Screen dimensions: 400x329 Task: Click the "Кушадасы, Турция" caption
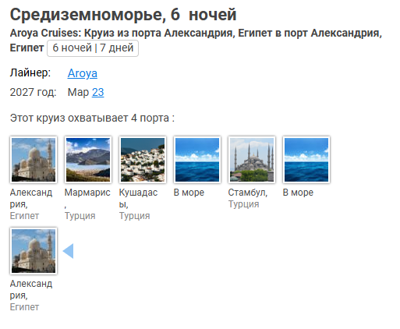click(138, 204)
